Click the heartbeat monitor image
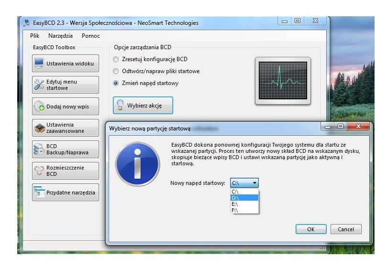The image size is (387, 268). pos(283,81)
